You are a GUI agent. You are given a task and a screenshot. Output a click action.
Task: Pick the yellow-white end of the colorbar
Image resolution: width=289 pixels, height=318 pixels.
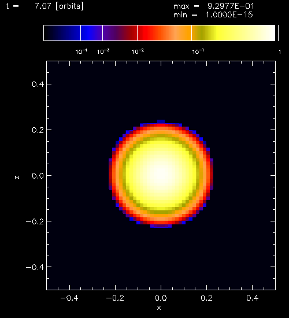[x=234, y=33]
